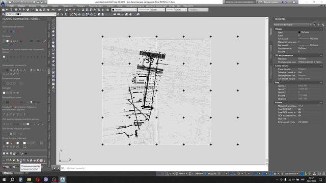Viewport: 326px width, 183px height.
Task: Click the workspace switching gear in status bar
Action: coord(275,174)
